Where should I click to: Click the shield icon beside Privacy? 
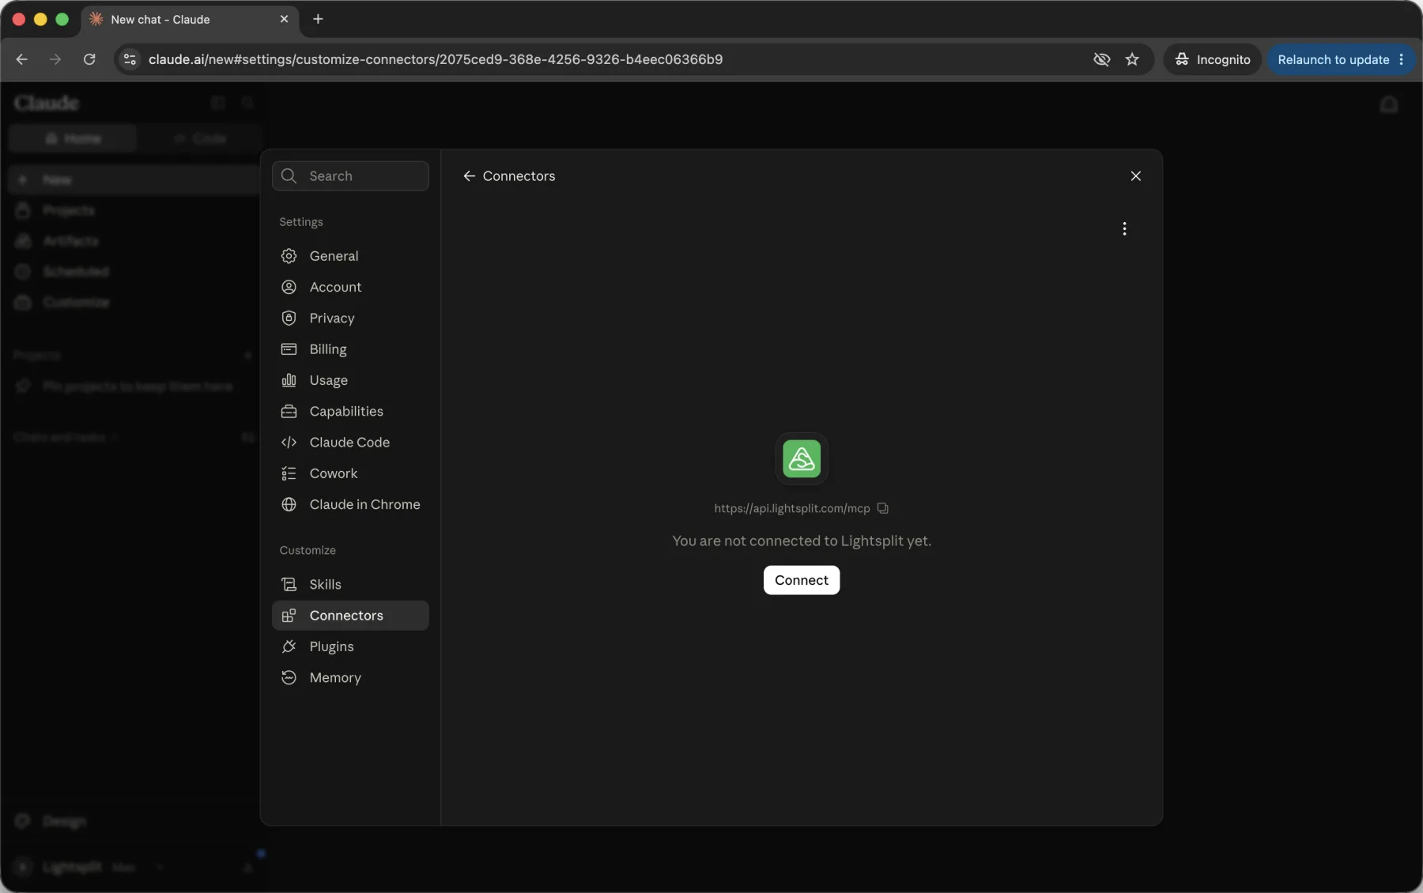[x=289, y=318]
